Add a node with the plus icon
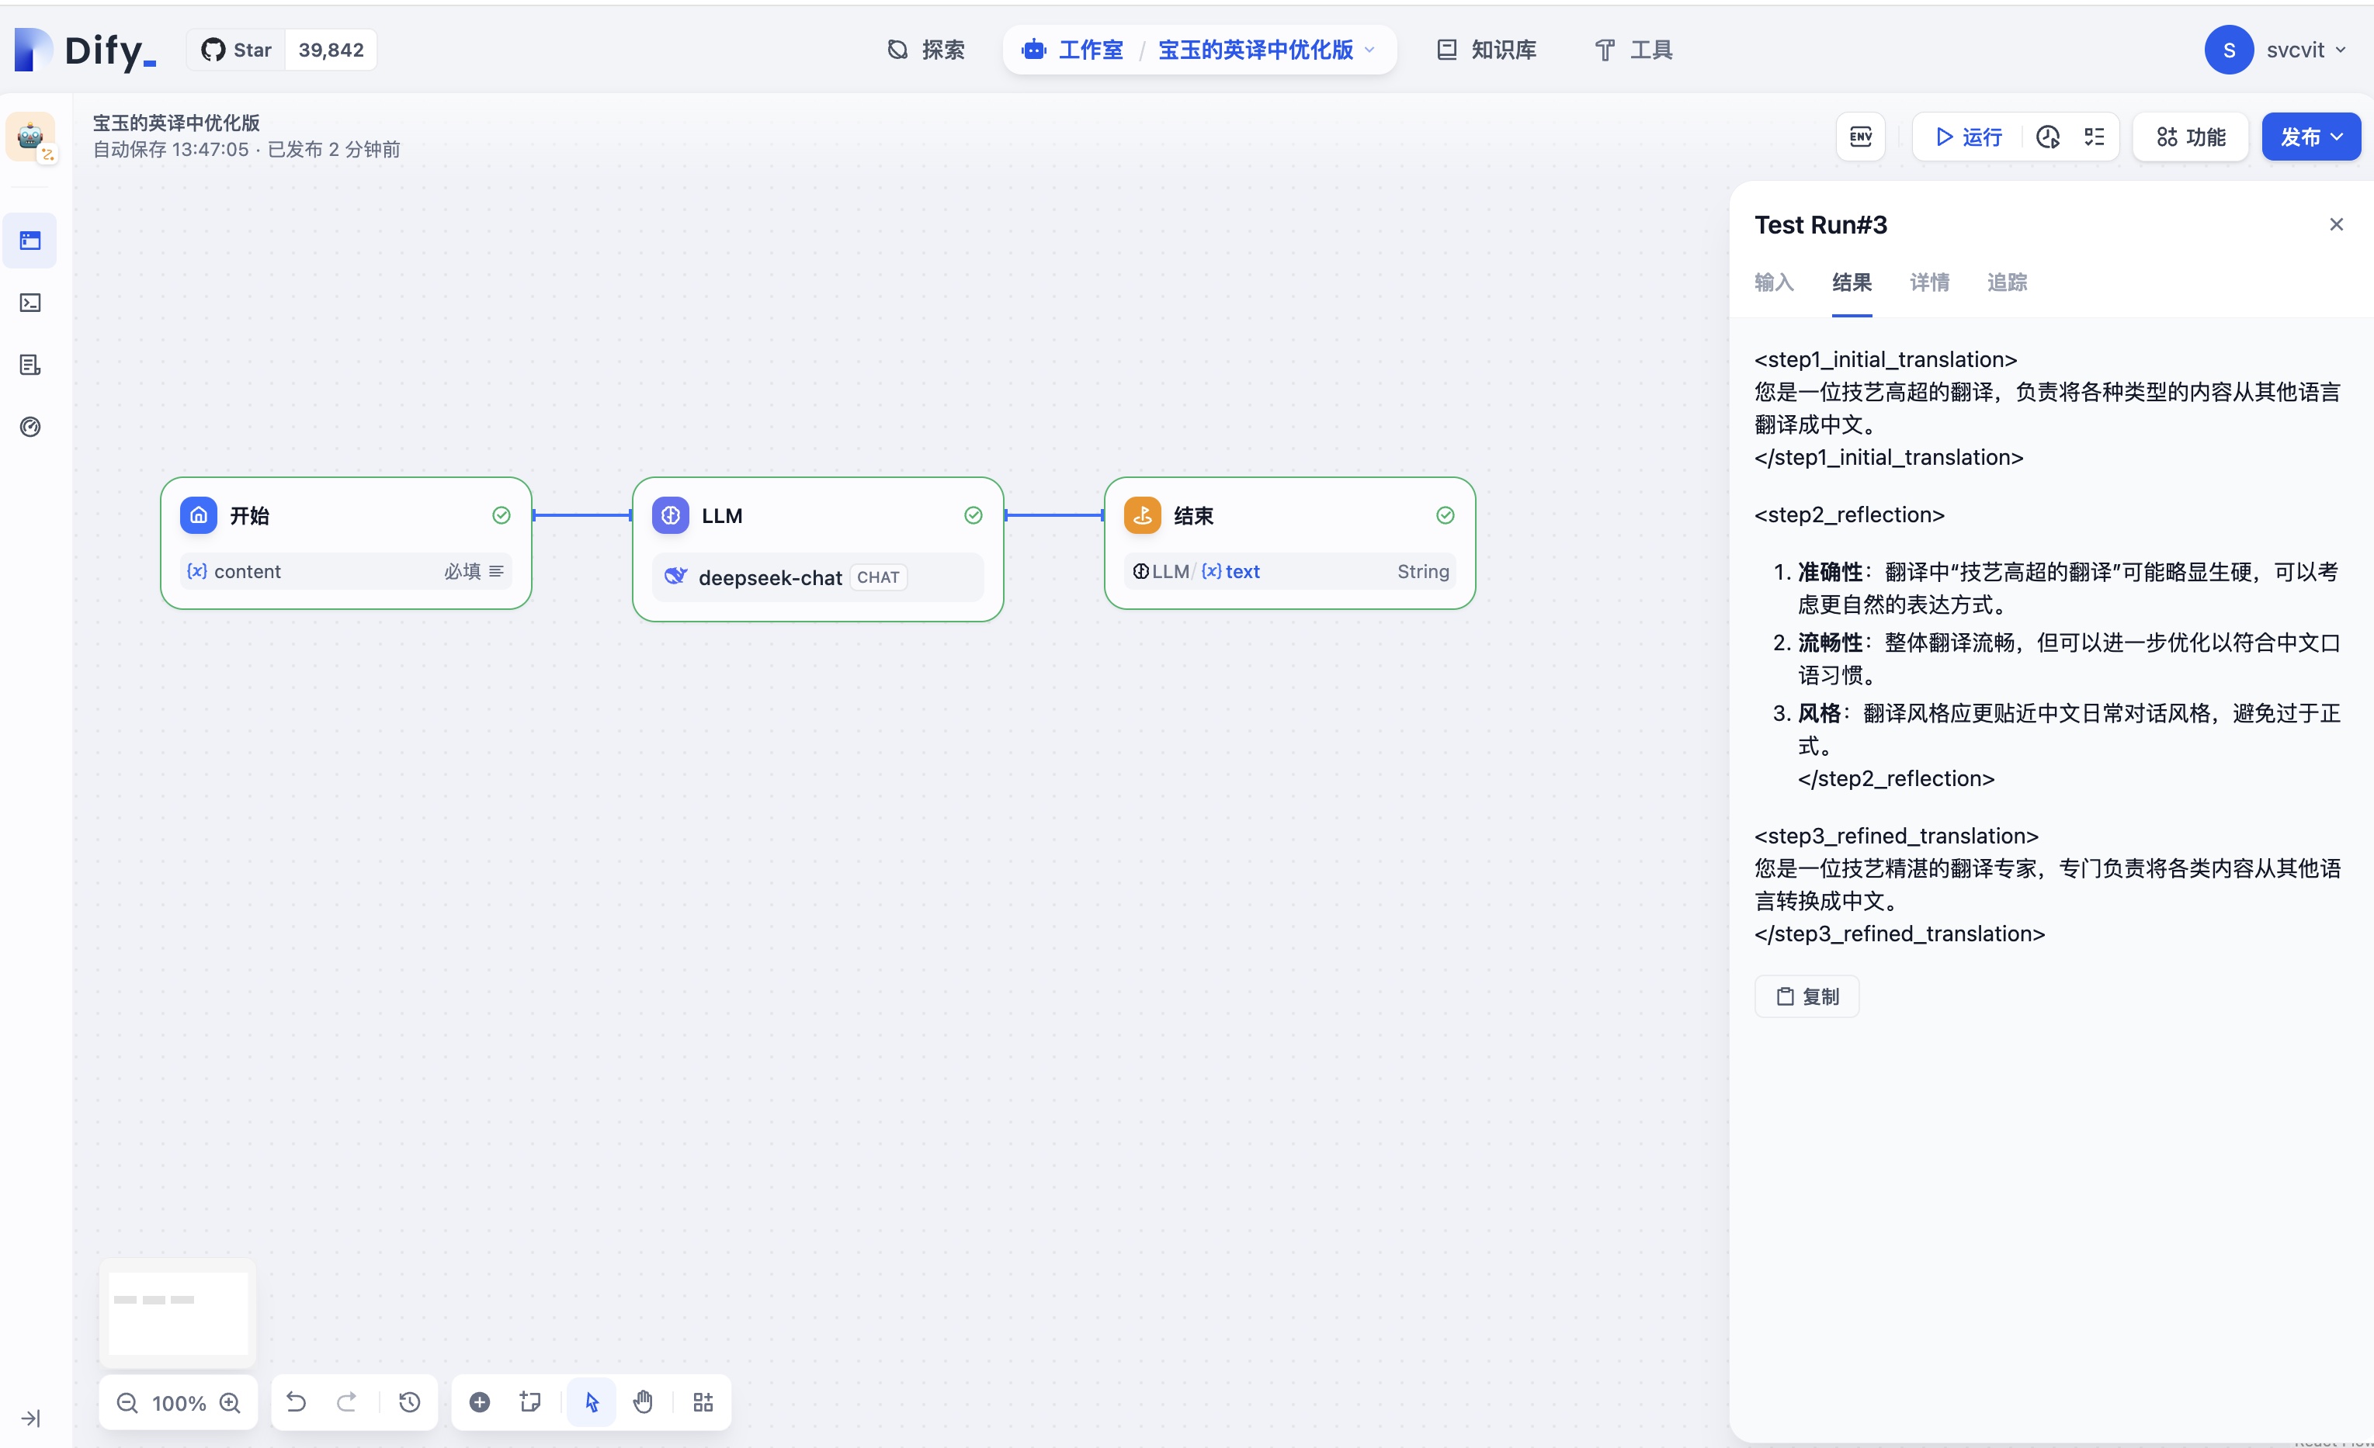Screen dimensions: 2374x1448 (x=479, y=1401)
